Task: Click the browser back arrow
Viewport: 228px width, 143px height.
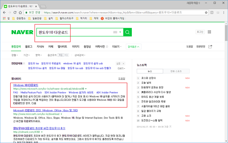Action: click(4, 12)
